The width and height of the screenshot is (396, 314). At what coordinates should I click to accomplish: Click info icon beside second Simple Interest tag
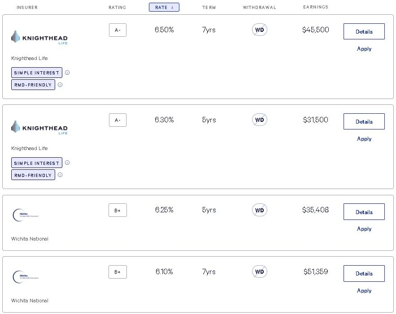67,163
